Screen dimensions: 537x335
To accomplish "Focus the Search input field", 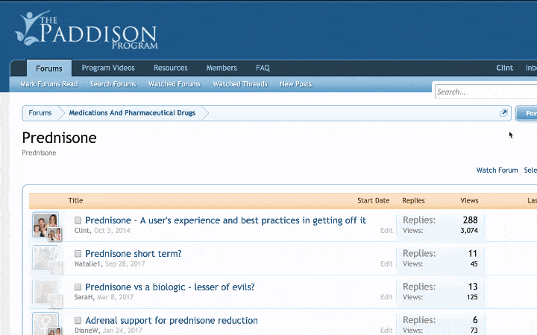I will pyautogui.click(x=486, y=92).
